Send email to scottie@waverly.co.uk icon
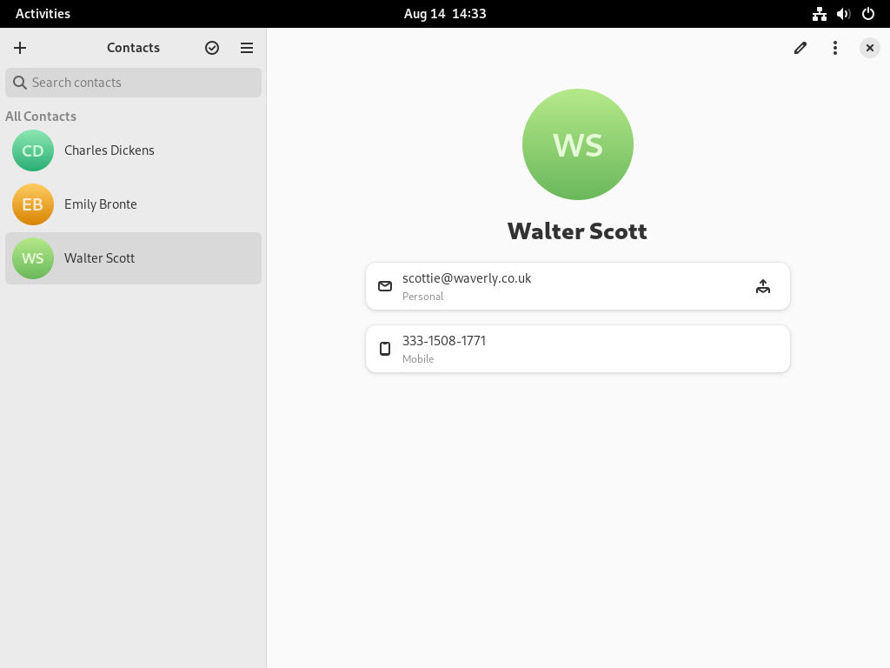890x668 pixels. point(763,286)
